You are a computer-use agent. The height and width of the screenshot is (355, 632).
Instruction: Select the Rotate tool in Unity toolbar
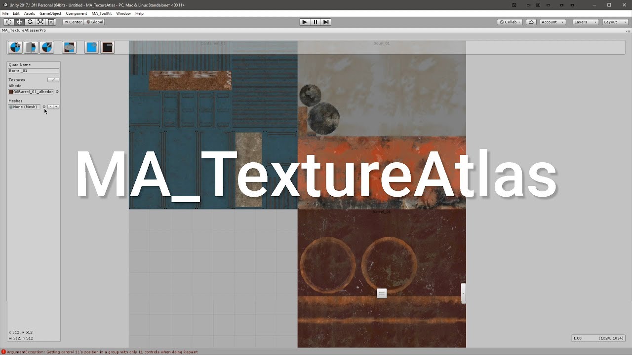point(30,22)
